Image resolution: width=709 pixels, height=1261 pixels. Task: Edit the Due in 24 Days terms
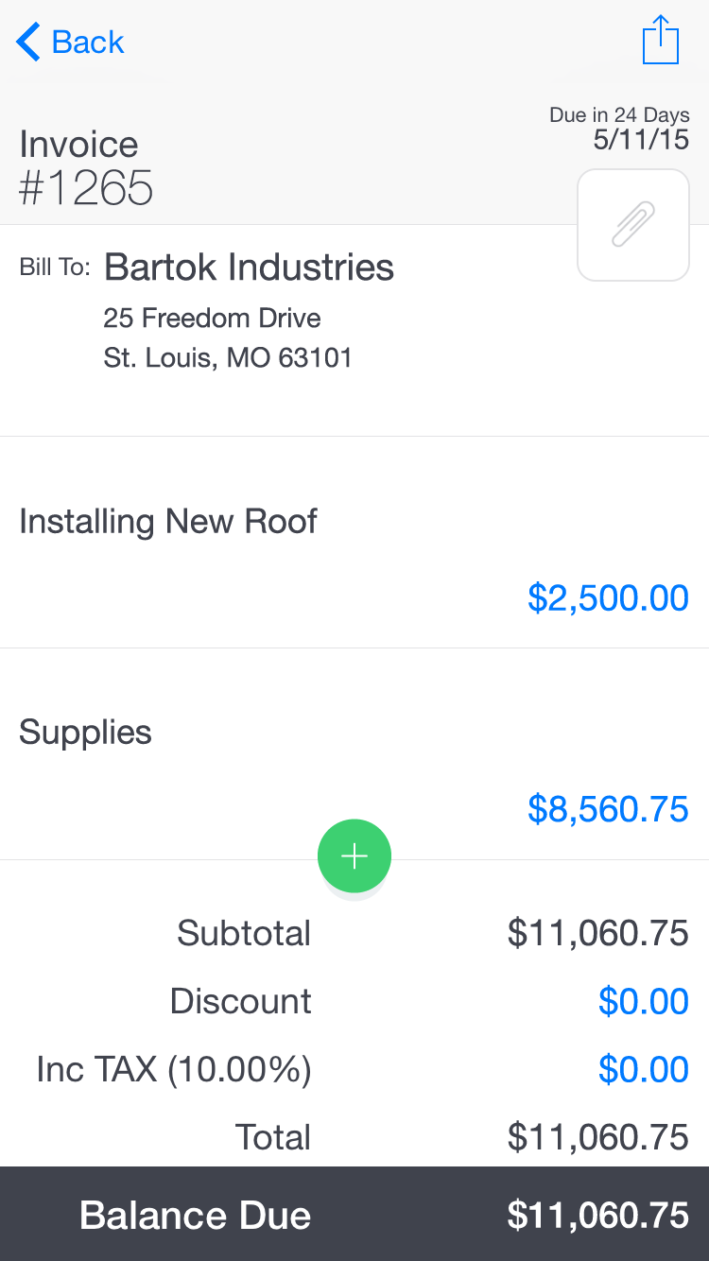[x=619, y=115]
